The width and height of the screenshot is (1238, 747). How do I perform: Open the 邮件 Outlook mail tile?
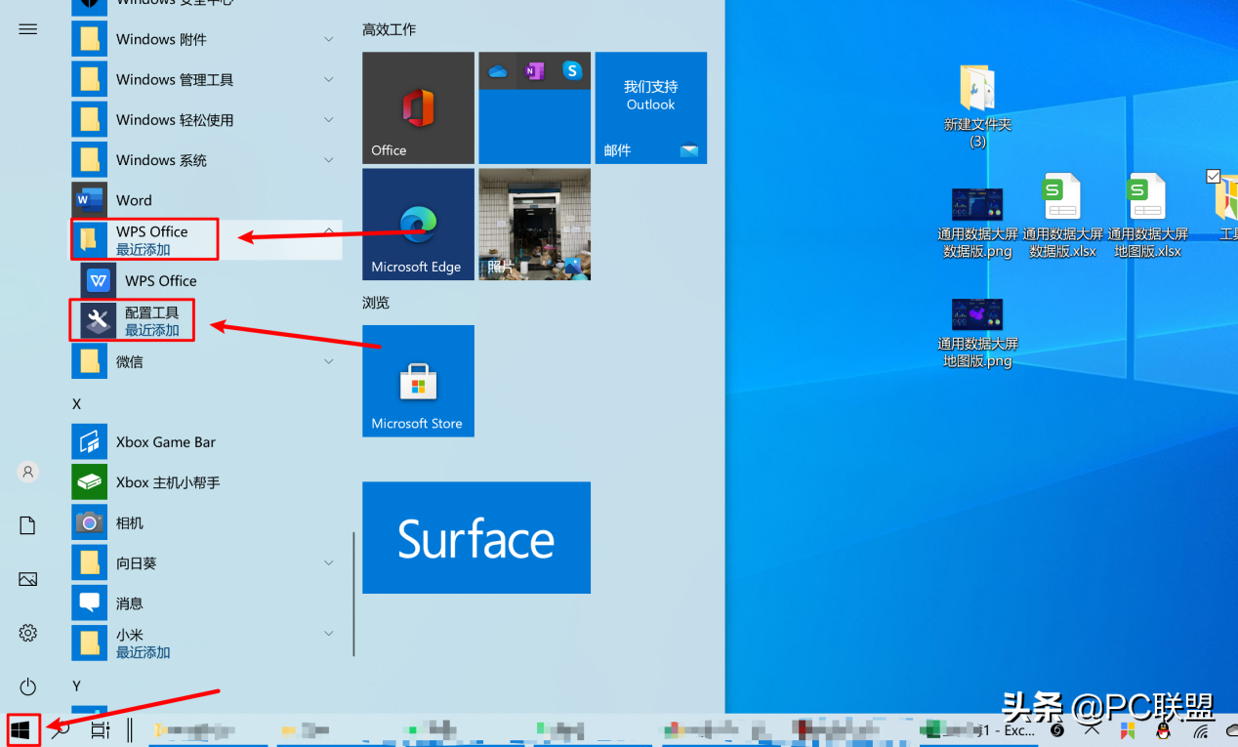pos(650,107)
